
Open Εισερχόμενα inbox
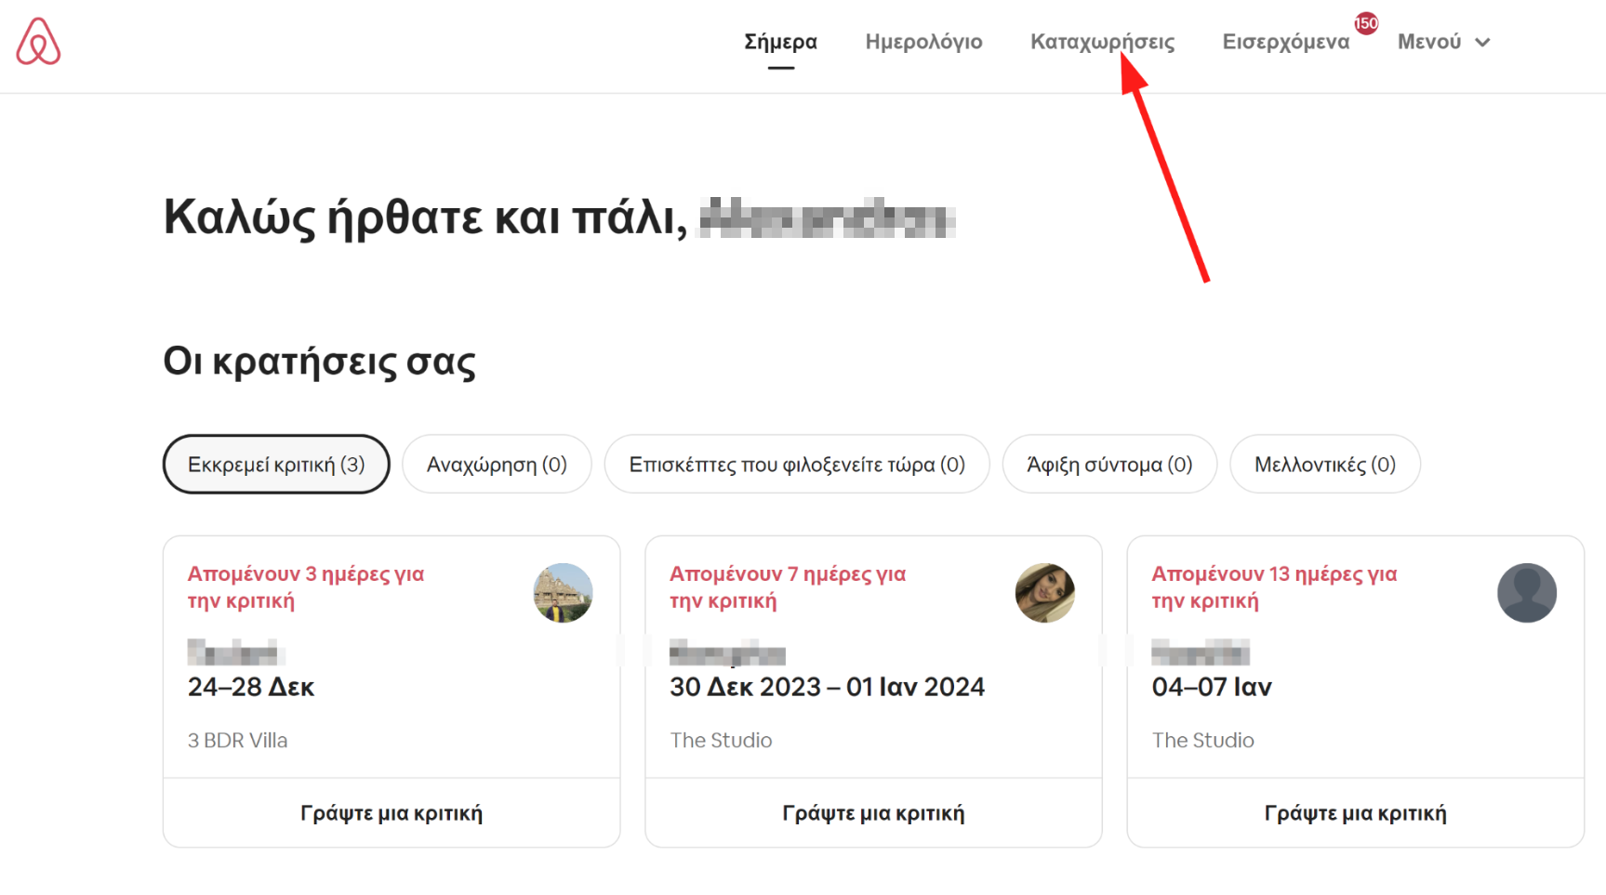click(1285, 42)
